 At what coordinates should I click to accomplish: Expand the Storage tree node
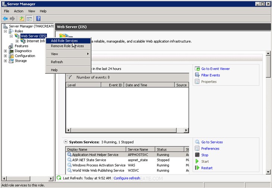(6, 61)
